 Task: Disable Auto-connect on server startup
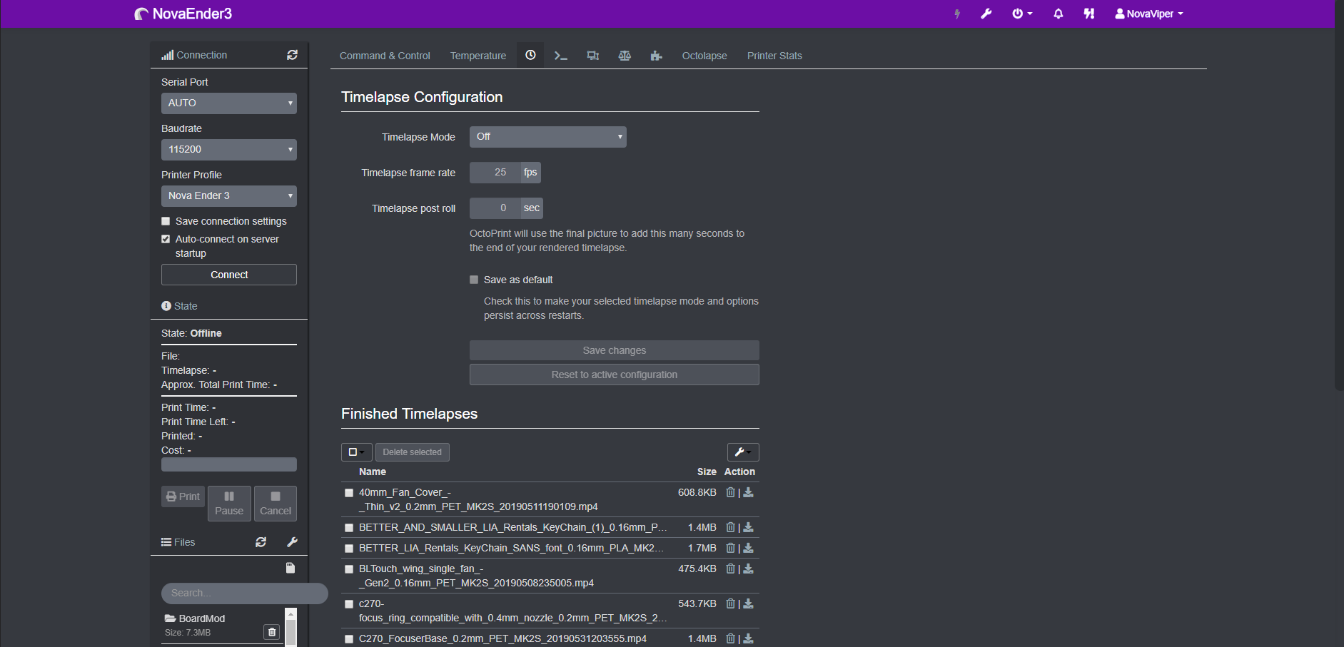click(x=165, y=239)
